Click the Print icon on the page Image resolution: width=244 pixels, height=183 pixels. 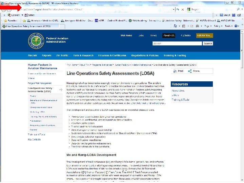176,71
